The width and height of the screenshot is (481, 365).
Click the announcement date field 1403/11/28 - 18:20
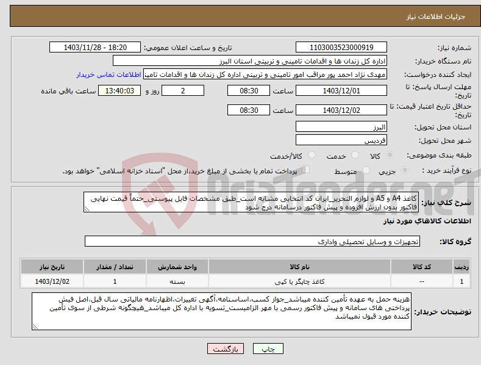pos(94,48)
